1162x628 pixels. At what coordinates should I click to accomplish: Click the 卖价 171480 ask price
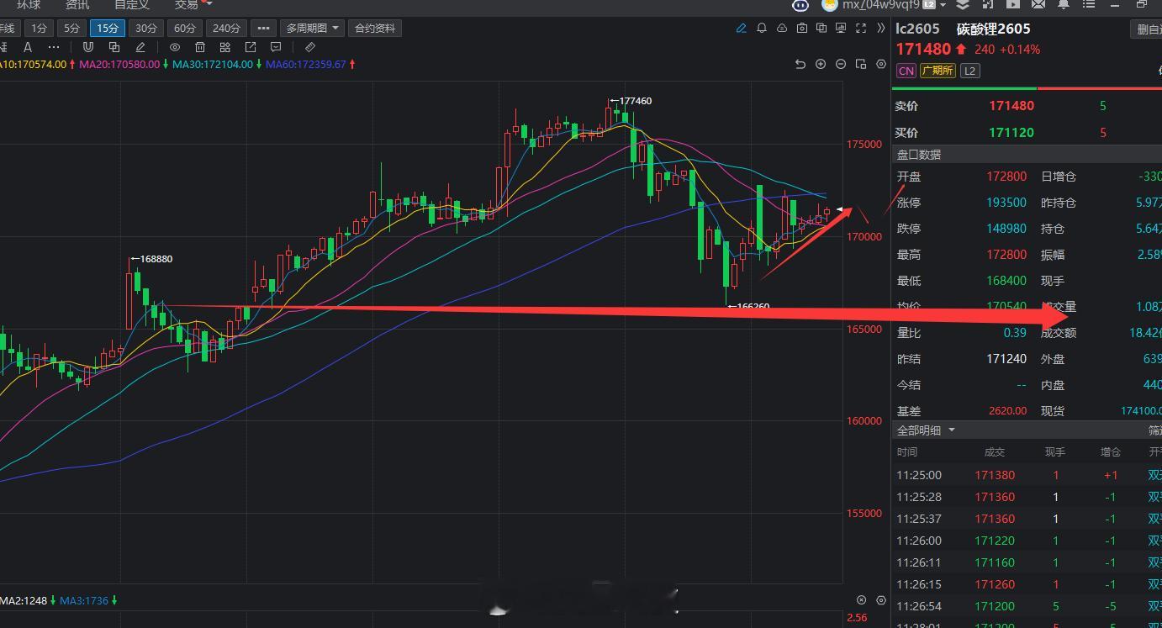1011,106
